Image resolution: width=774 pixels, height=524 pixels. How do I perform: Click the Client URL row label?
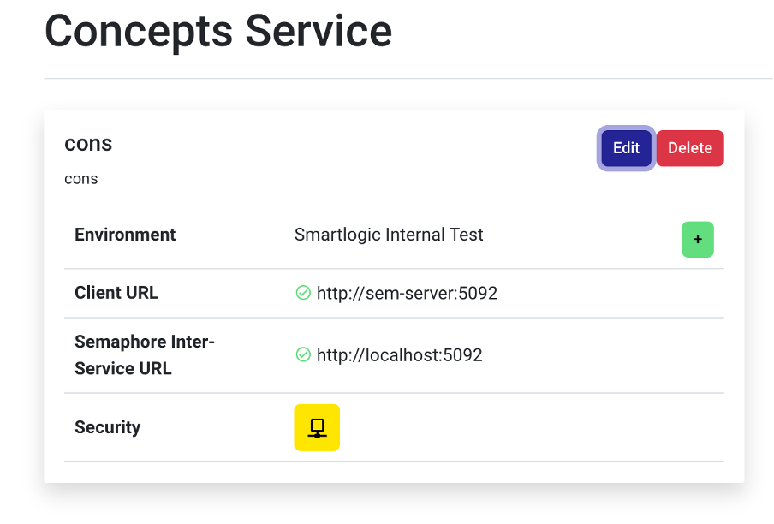(116, 293)
